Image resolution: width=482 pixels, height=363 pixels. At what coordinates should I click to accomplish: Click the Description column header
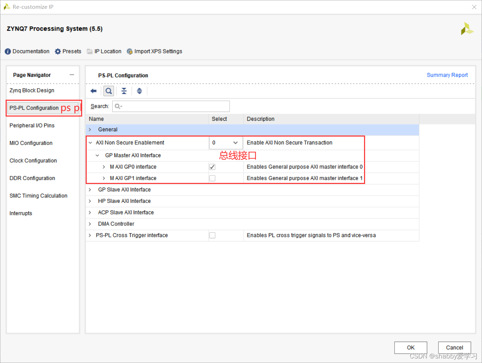tap(331, 119)
